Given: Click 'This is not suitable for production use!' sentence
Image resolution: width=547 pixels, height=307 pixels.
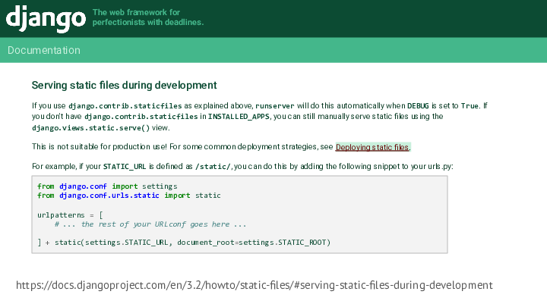Looking at the screenshot, I should point(100,146).
